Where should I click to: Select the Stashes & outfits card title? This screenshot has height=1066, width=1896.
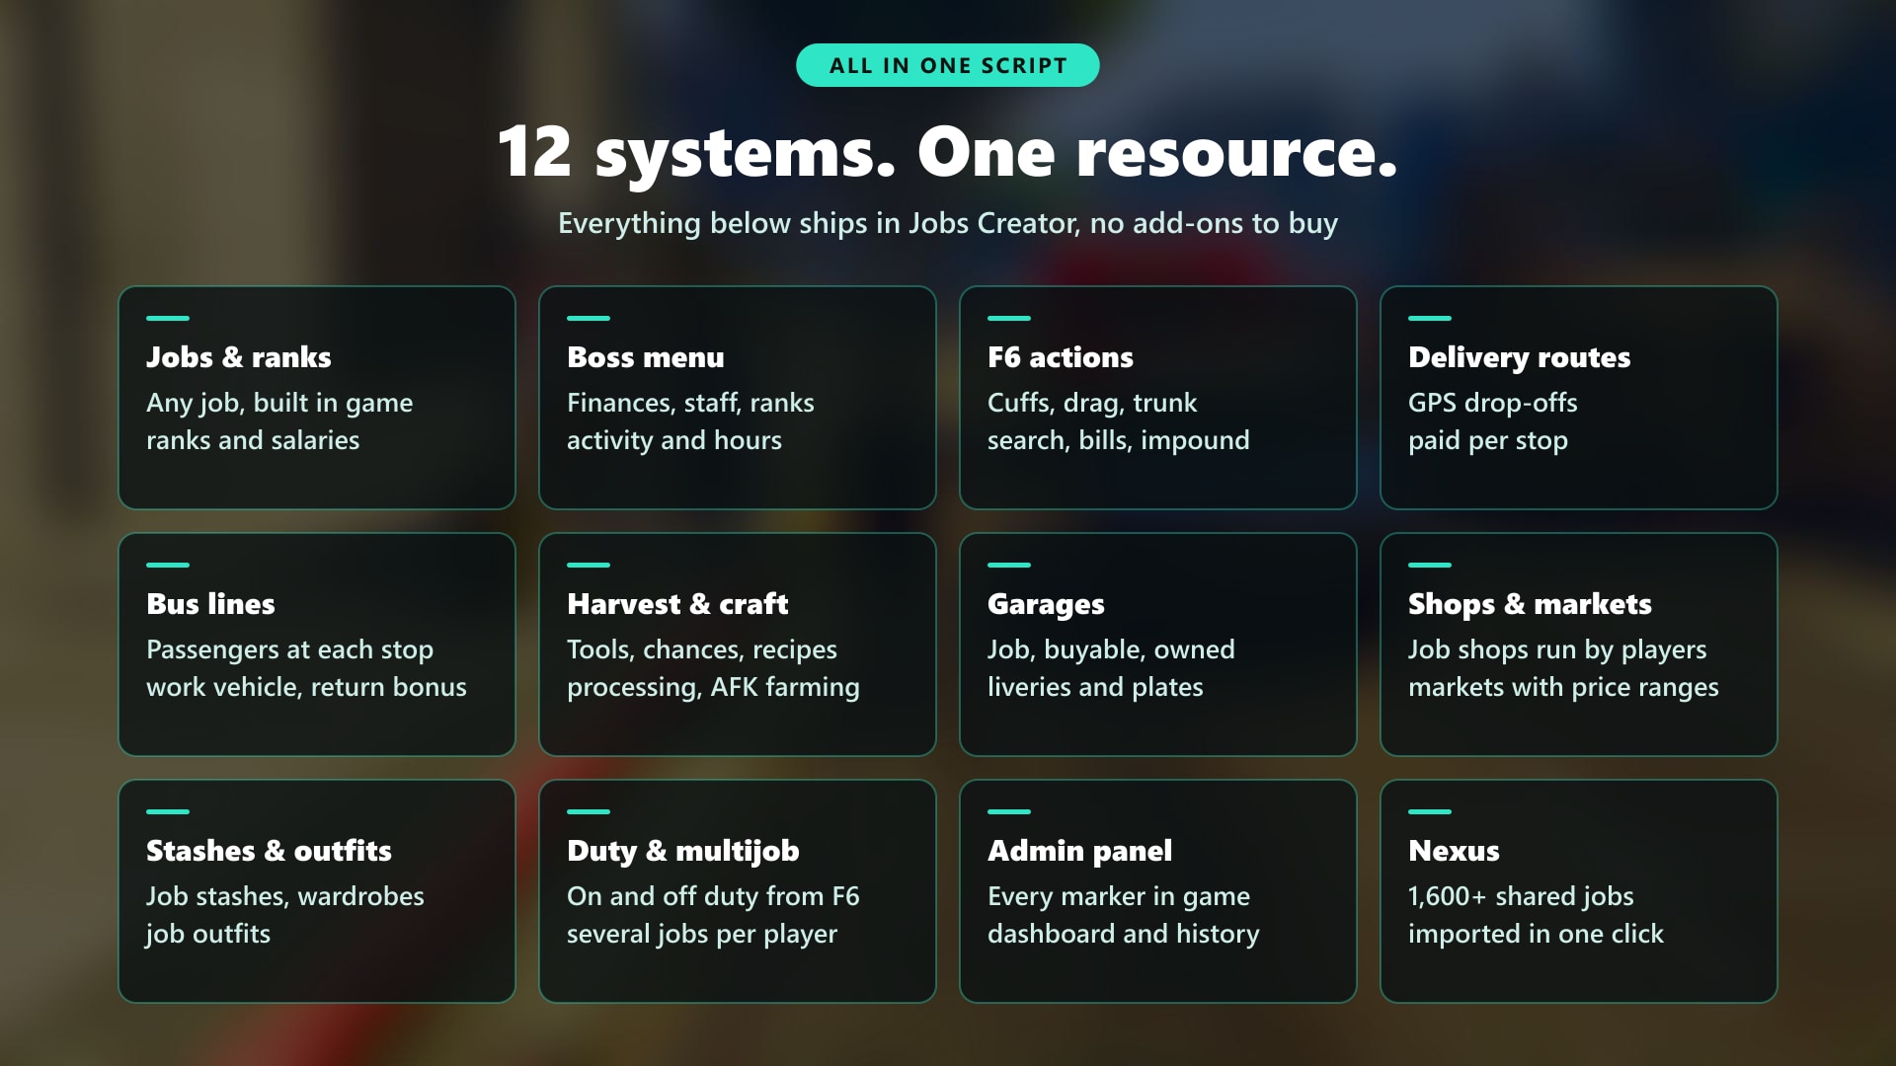[x=269, y=851]
